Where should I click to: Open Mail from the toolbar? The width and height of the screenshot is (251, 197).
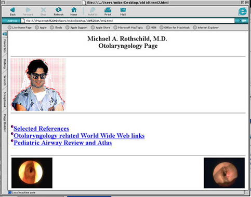pos(123,11)
